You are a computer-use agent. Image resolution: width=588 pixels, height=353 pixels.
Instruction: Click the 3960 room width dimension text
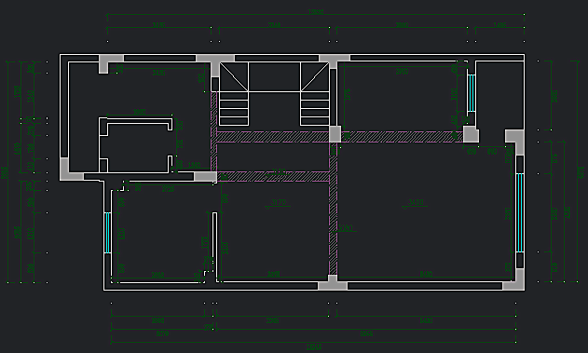(x=402, y=72)
